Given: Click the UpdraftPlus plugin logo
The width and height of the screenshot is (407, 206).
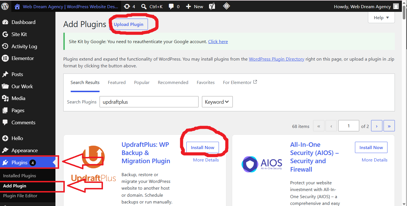Looking at the screenshot, I should (x=93, y=163).
